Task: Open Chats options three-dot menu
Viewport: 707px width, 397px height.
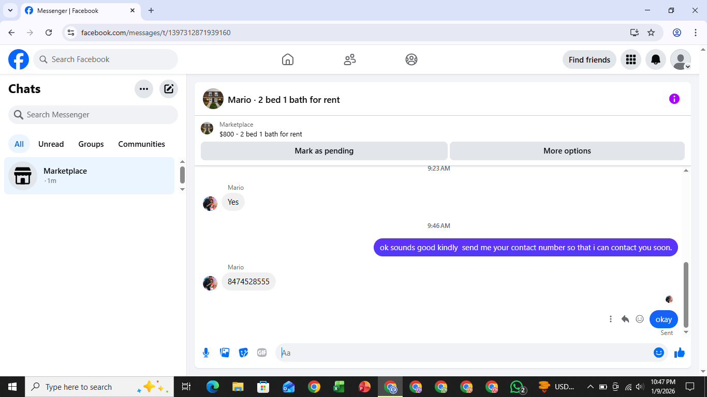Action: (x=144, y=89)
